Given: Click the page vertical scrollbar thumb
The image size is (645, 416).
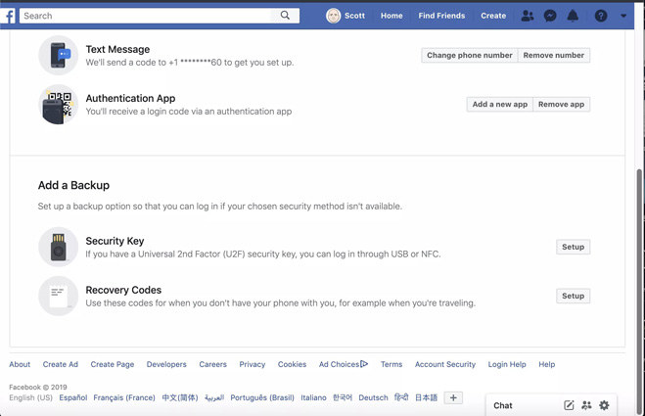Looking at the screenshot, I should pyautogui.click(x=639, y=292).
